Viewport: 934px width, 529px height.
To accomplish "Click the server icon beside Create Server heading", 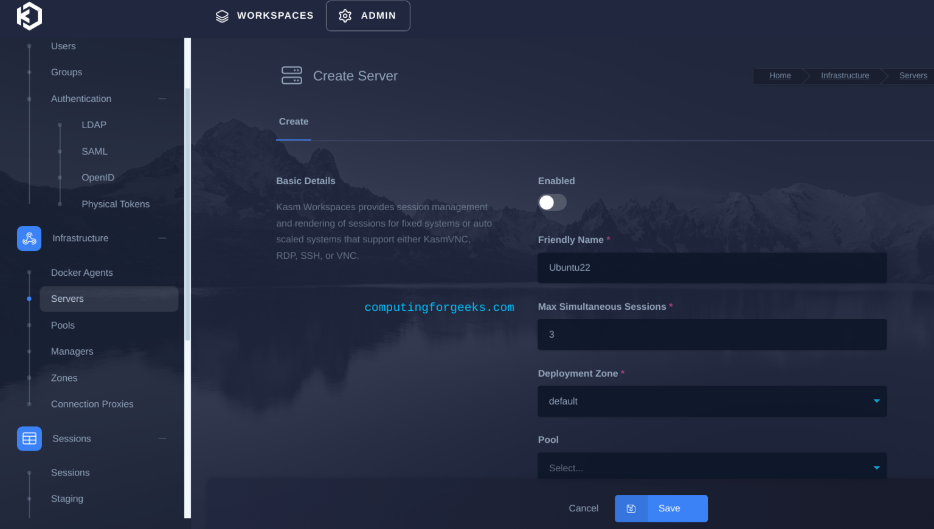I will coord(292,75).
